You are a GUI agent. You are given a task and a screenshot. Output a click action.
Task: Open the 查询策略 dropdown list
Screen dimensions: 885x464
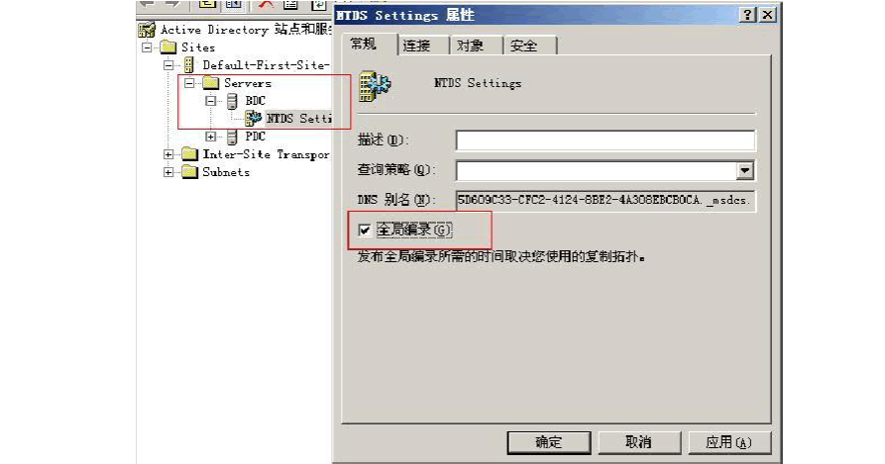745,170
